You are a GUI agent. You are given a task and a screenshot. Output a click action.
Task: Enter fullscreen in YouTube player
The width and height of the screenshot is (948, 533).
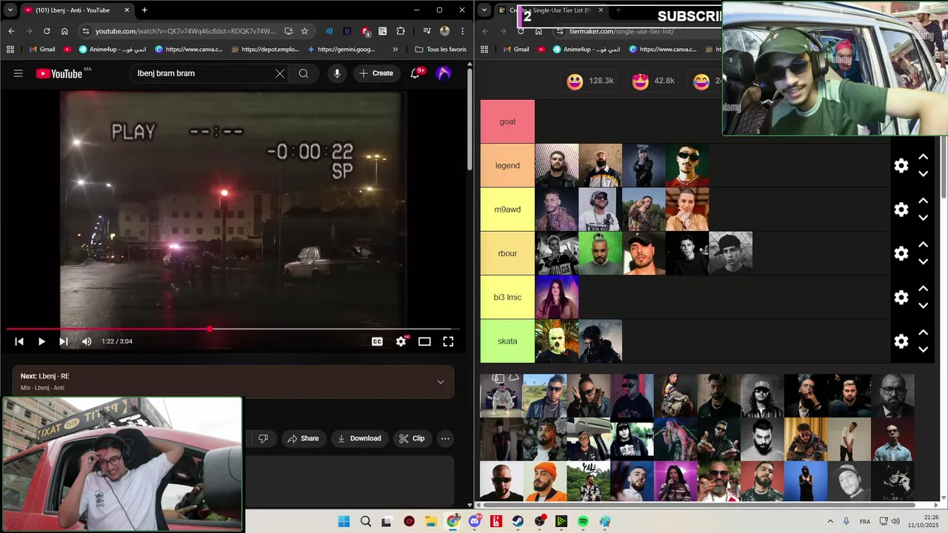448,341
